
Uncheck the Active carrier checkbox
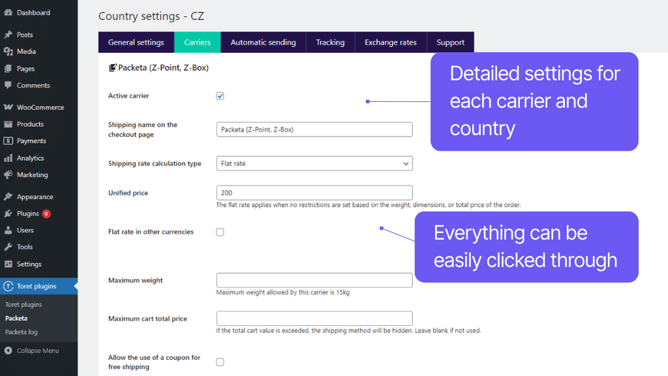point(220,95)
